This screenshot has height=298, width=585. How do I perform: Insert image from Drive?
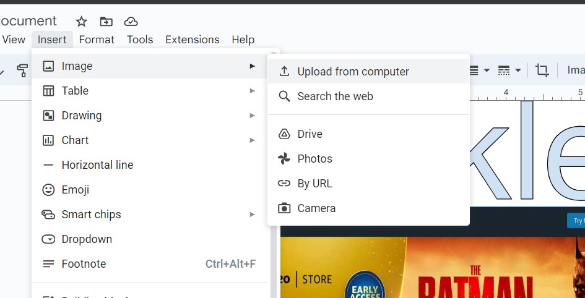(368, 134)
